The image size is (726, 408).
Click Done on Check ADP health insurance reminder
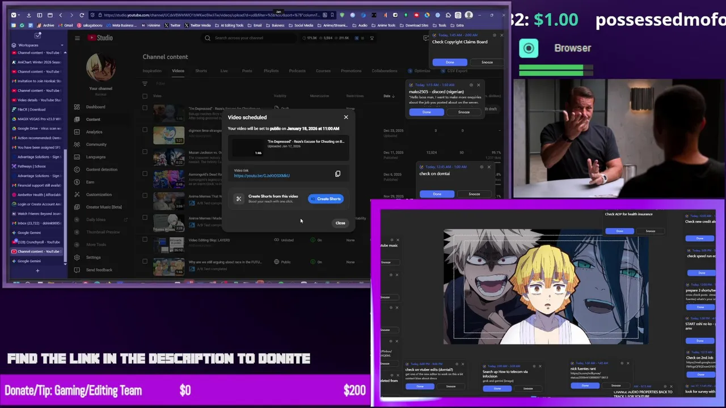619,231
